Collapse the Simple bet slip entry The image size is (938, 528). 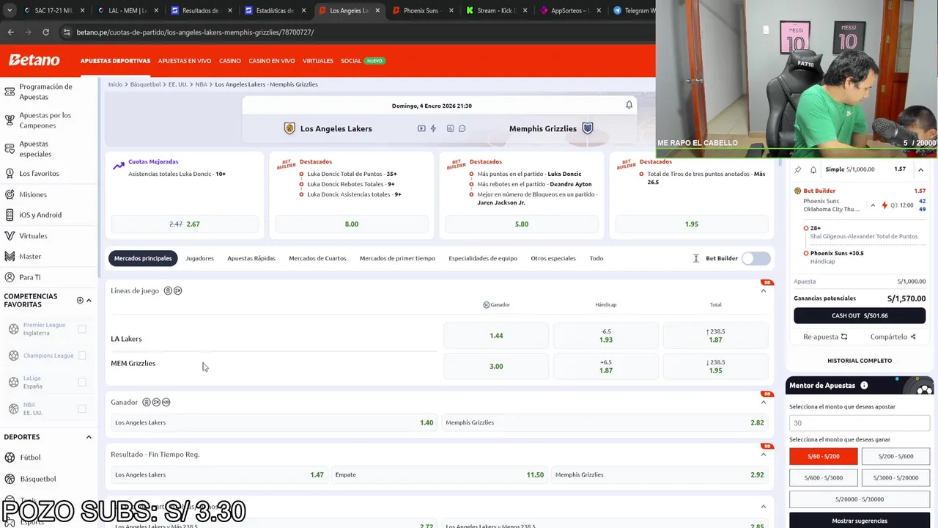point(920,169)
